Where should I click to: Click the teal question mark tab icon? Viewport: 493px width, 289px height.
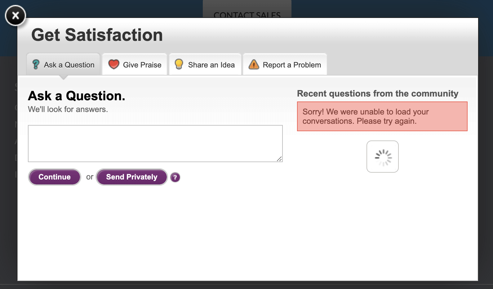pyautogui.click(x=36, y=64)
